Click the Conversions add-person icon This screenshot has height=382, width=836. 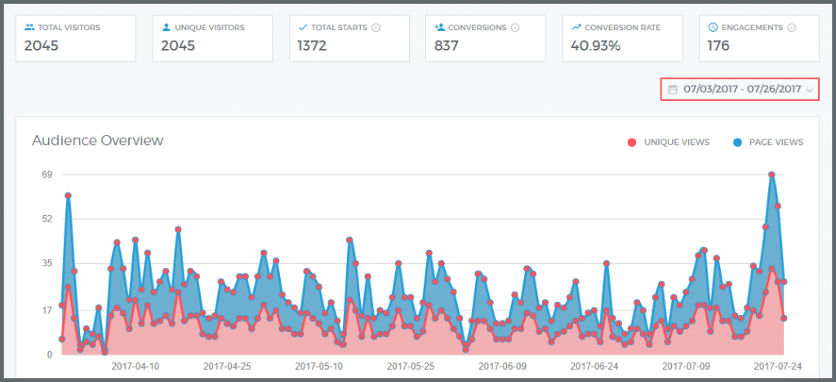440,28
